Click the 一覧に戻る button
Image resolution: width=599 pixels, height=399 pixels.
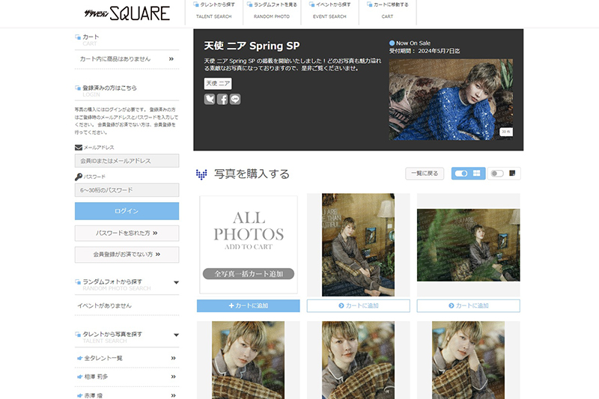(x=425, y=174)
